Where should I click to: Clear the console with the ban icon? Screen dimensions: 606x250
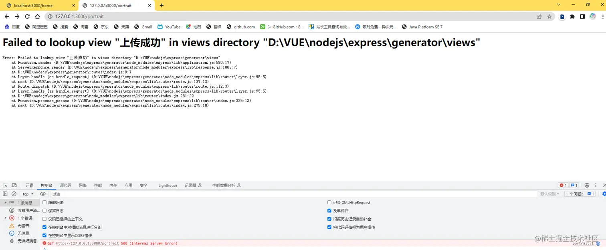14,194
